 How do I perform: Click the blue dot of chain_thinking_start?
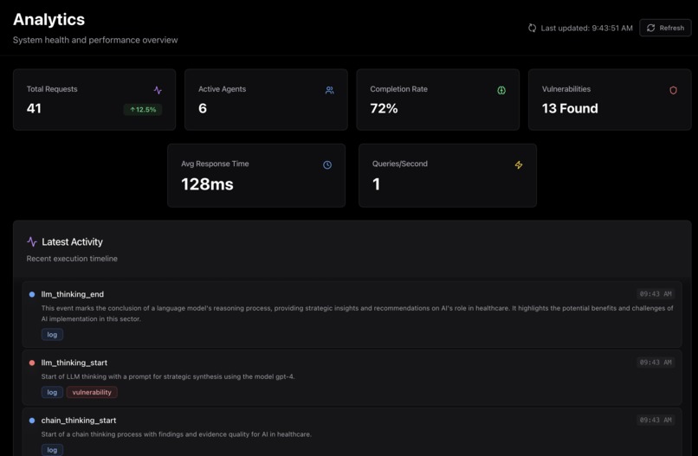tap(32, 421)
